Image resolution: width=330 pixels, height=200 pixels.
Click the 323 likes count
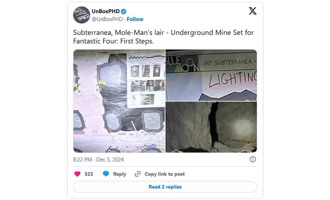coord(89,174)
